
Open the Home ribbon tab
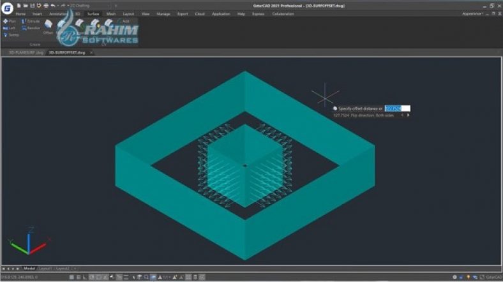click(20, 14)
